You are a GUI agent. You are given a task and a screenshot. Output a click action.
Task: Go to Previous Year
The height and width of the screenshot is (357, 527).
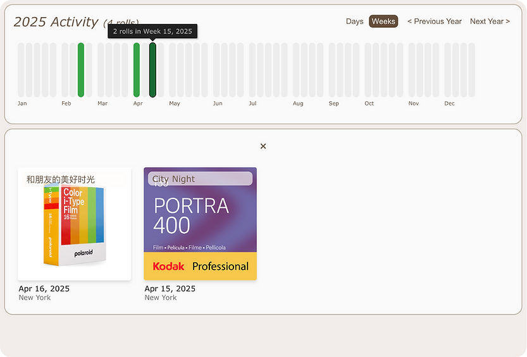coord(435,21)
